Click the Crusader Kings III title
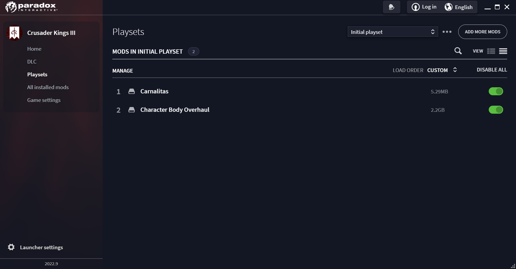The width and height of the screenshot is (516, 269). 51,33
